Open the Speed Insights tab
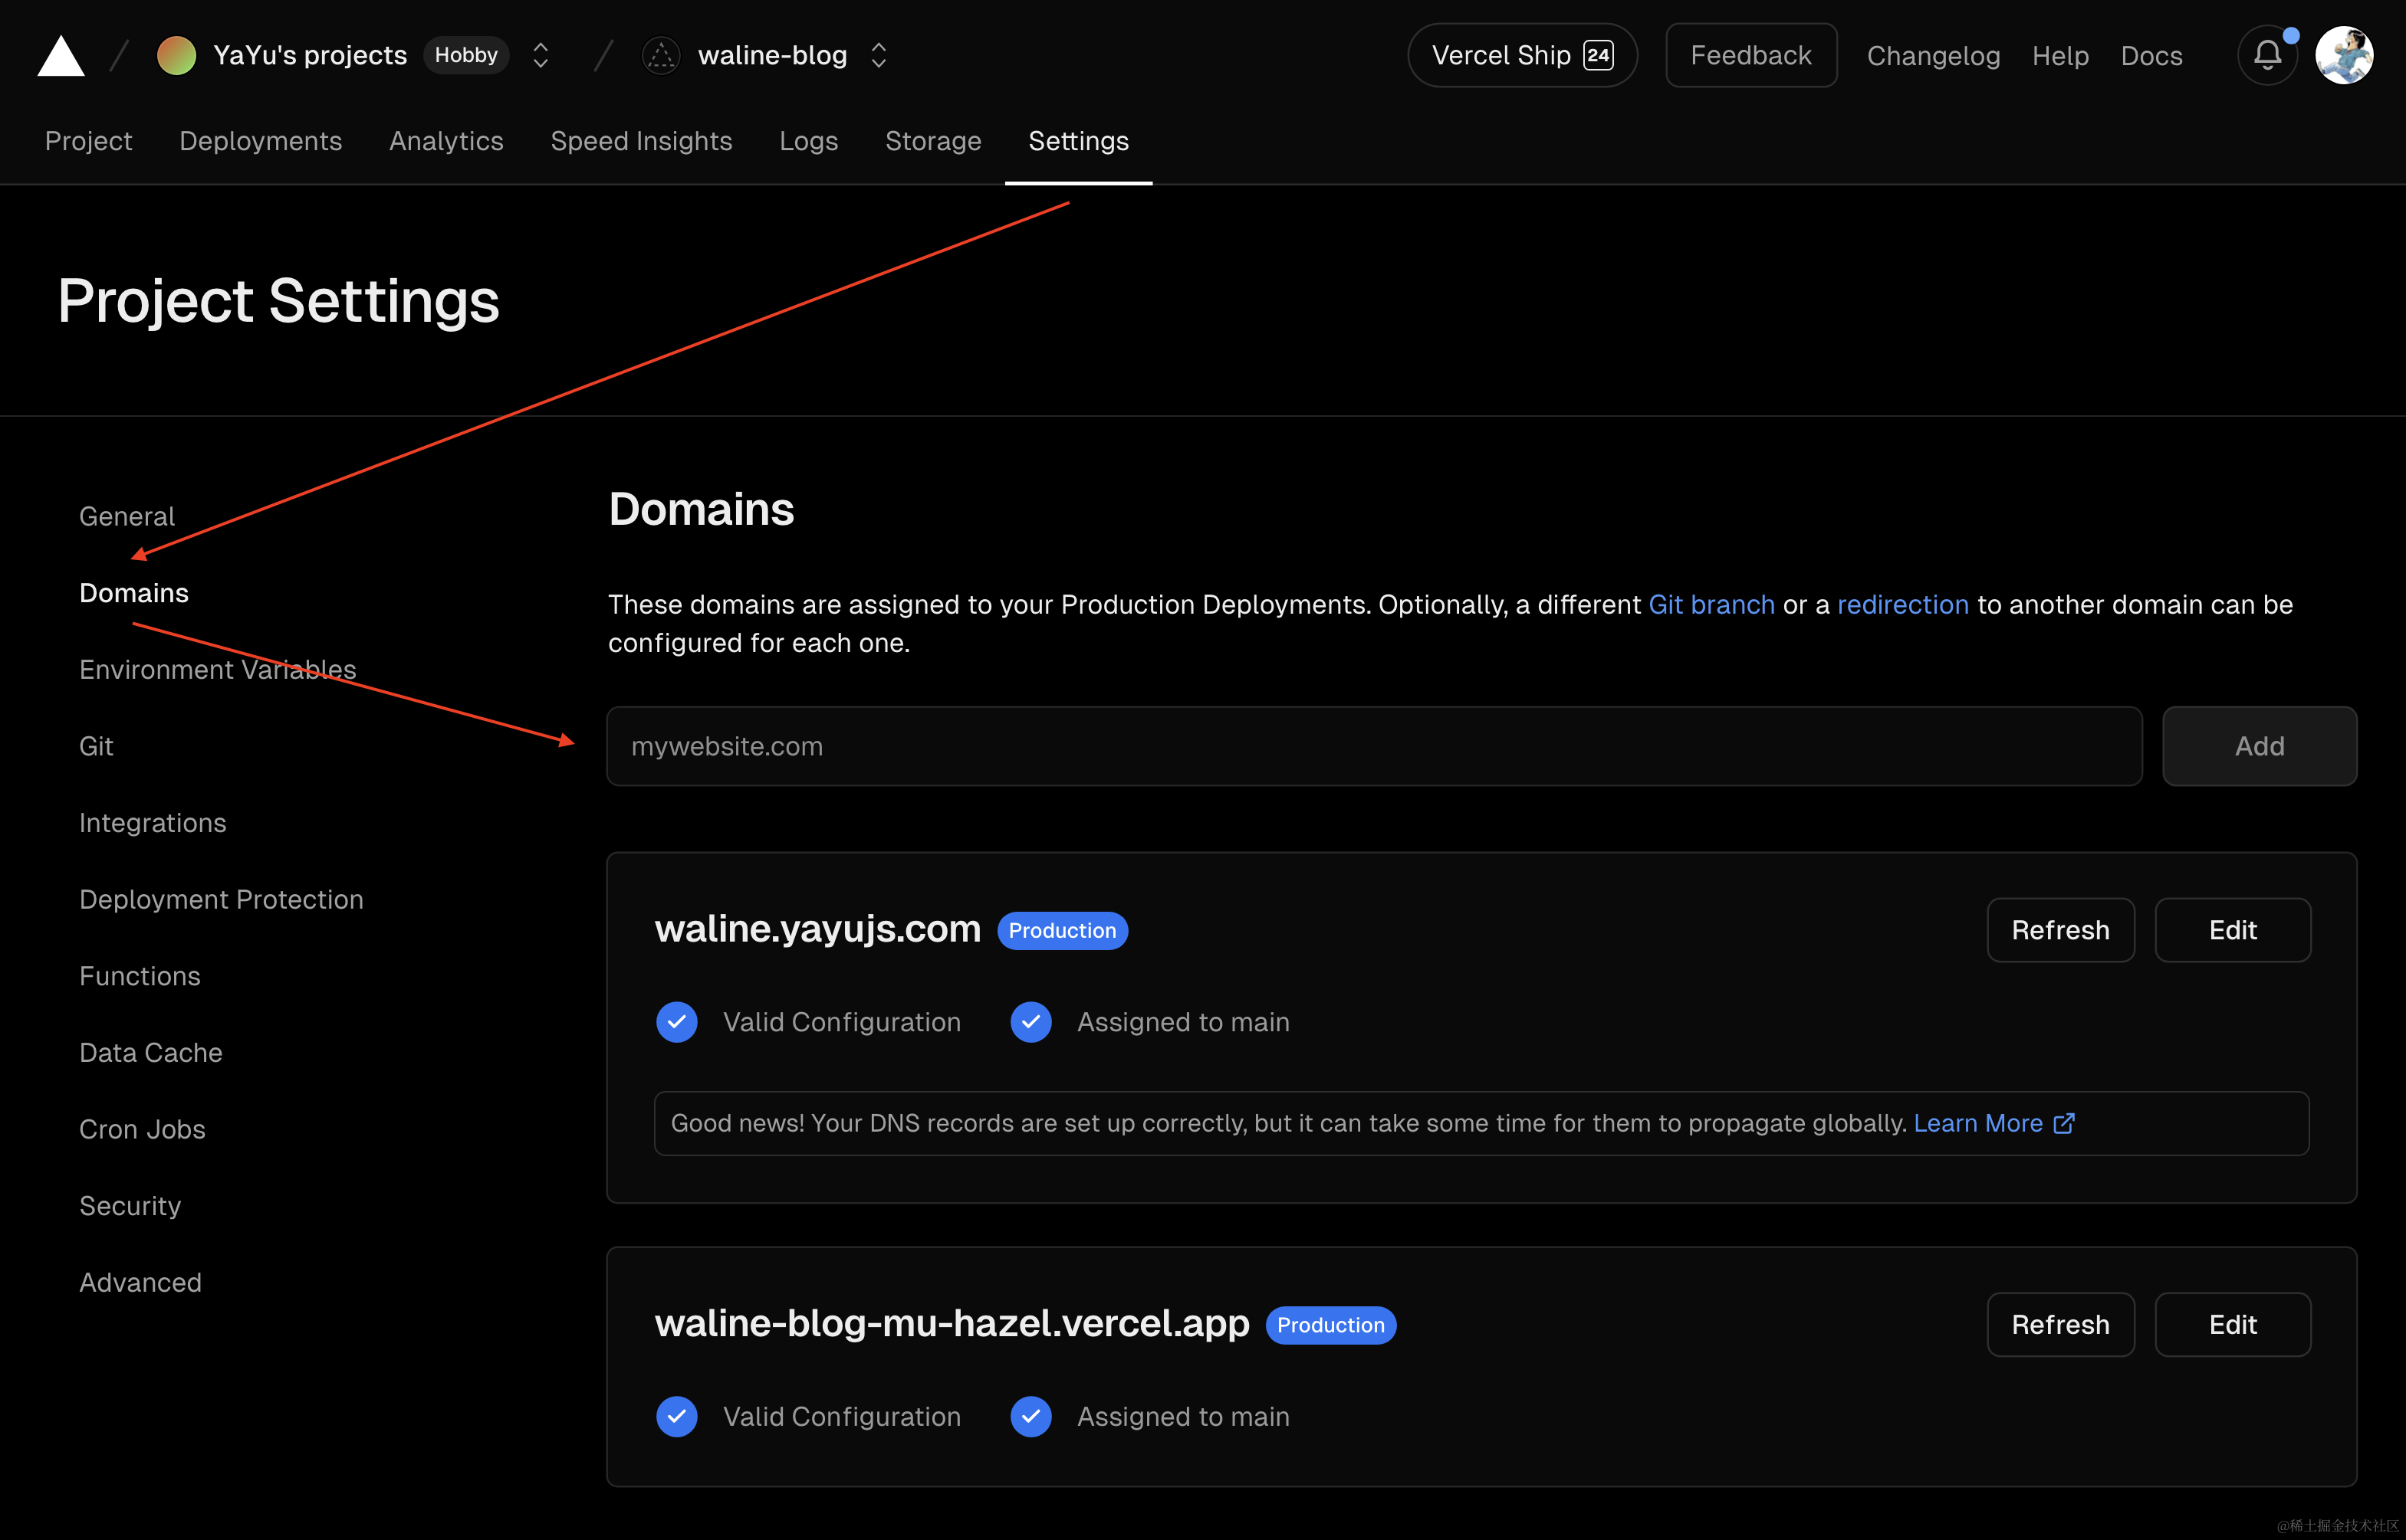The height and width of the screenshot is (1540, 2406). [641, 141]
